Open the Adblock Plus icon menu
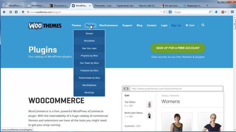Screen dimensions: 236x132 pyautogui.click(x=224, y=12)
